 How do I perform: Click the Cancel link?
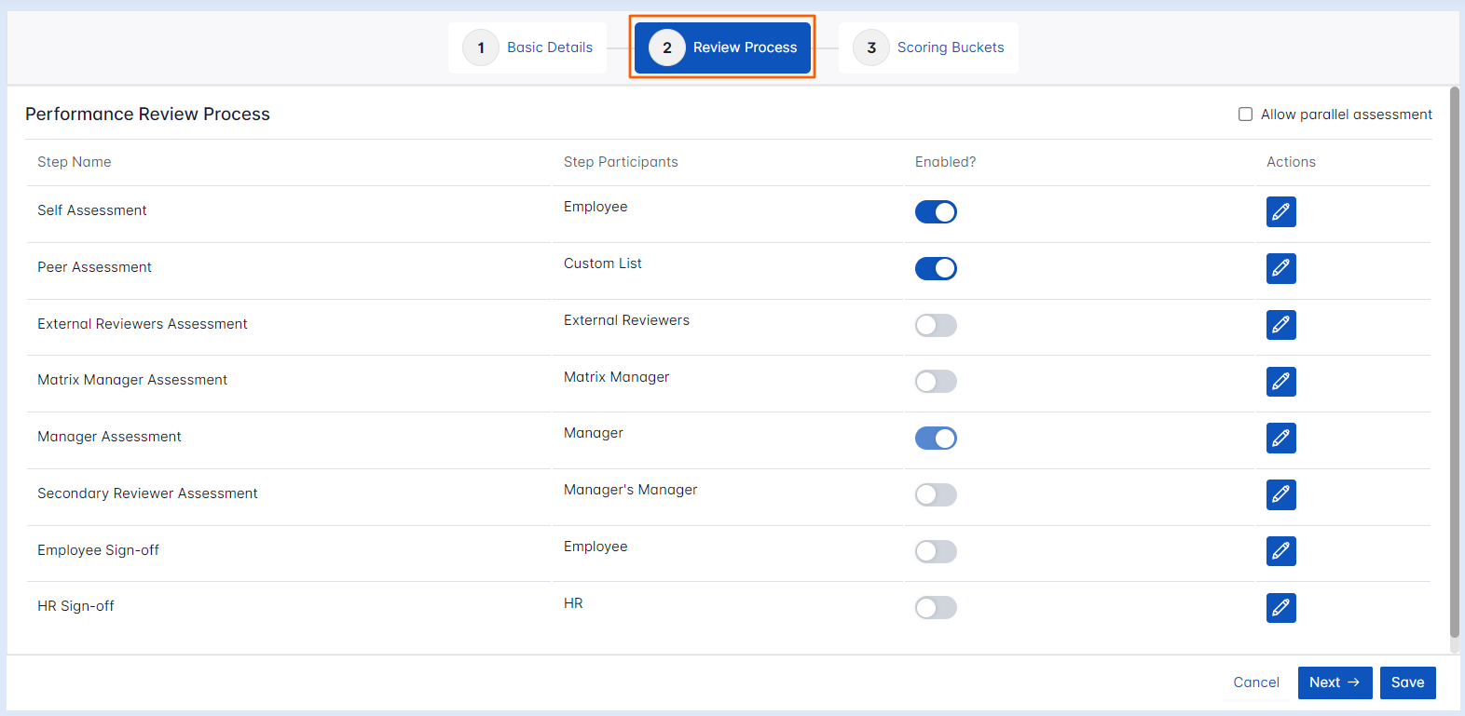click(x=1255, y=682)
